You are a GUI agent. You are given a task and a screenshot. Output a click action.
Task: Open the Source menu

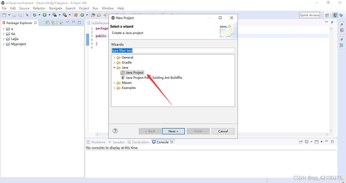click(x=24, y=8)
